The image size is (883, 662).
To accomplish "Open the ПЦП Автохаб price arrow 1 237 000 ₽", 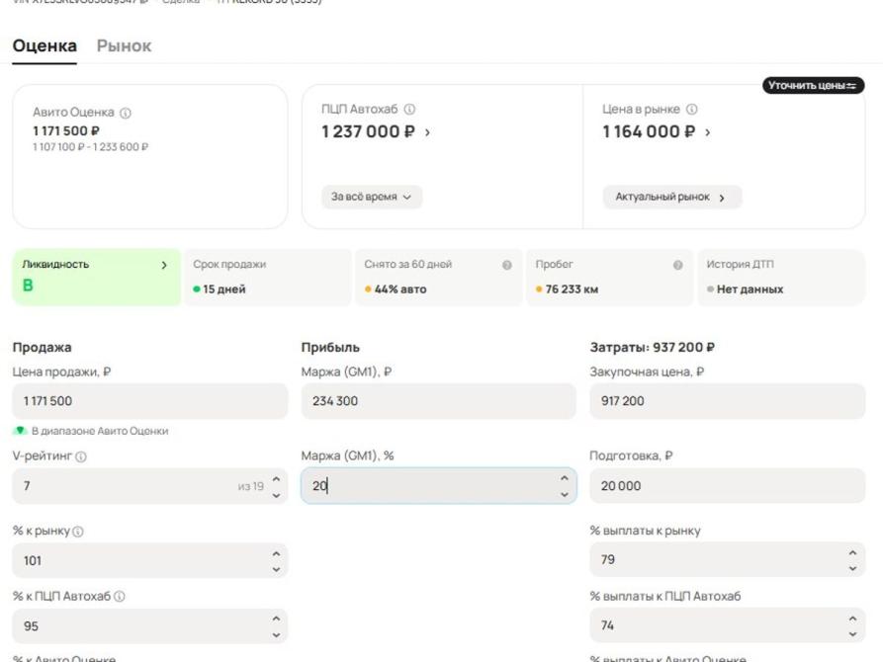I will pos(427,132).
